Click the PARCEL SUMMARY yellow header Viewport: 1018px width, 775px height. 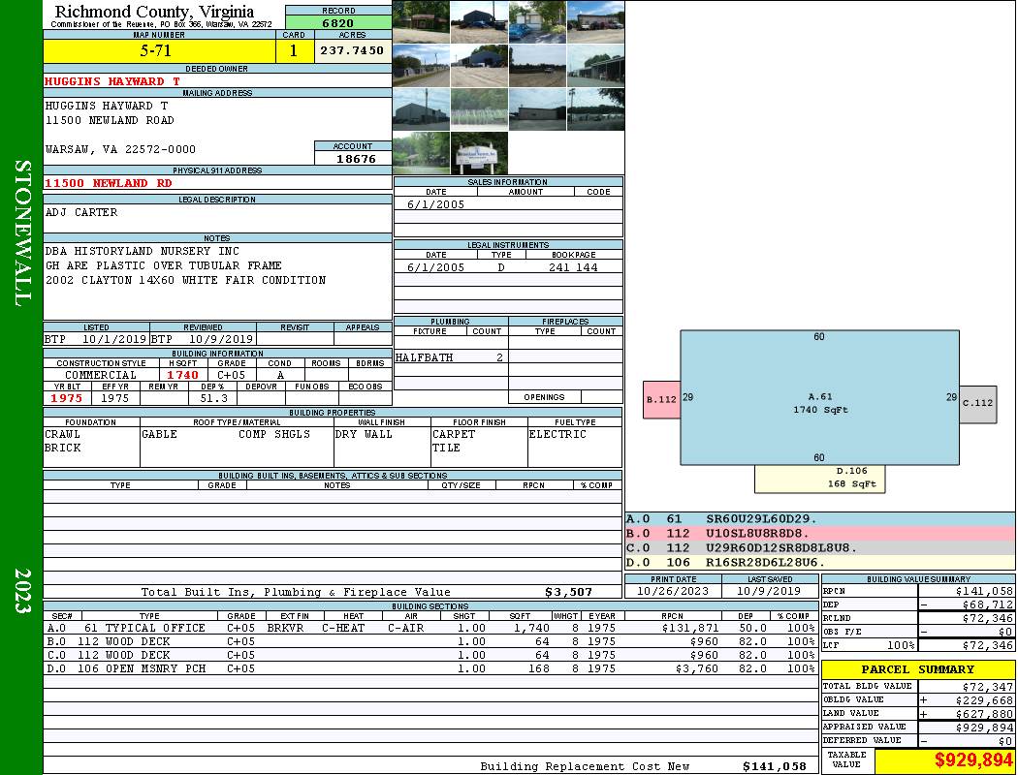click(917, 669)
